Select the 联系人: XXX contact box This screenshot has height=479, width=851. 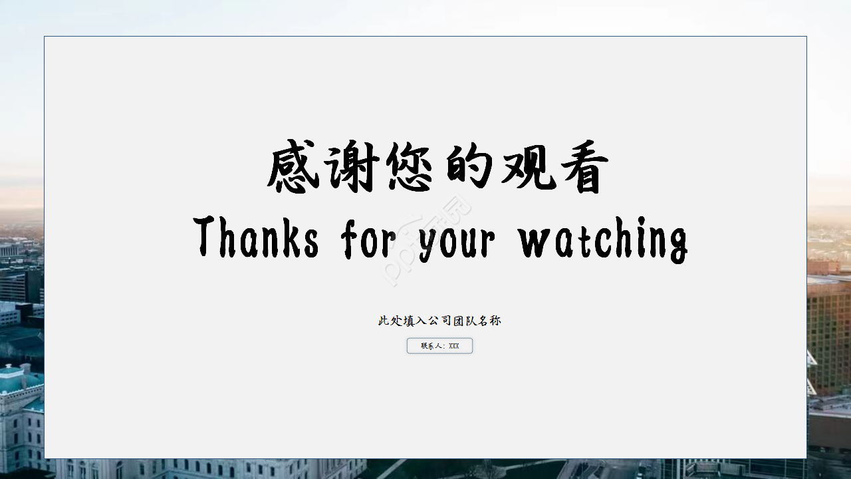tap(439, 345)
